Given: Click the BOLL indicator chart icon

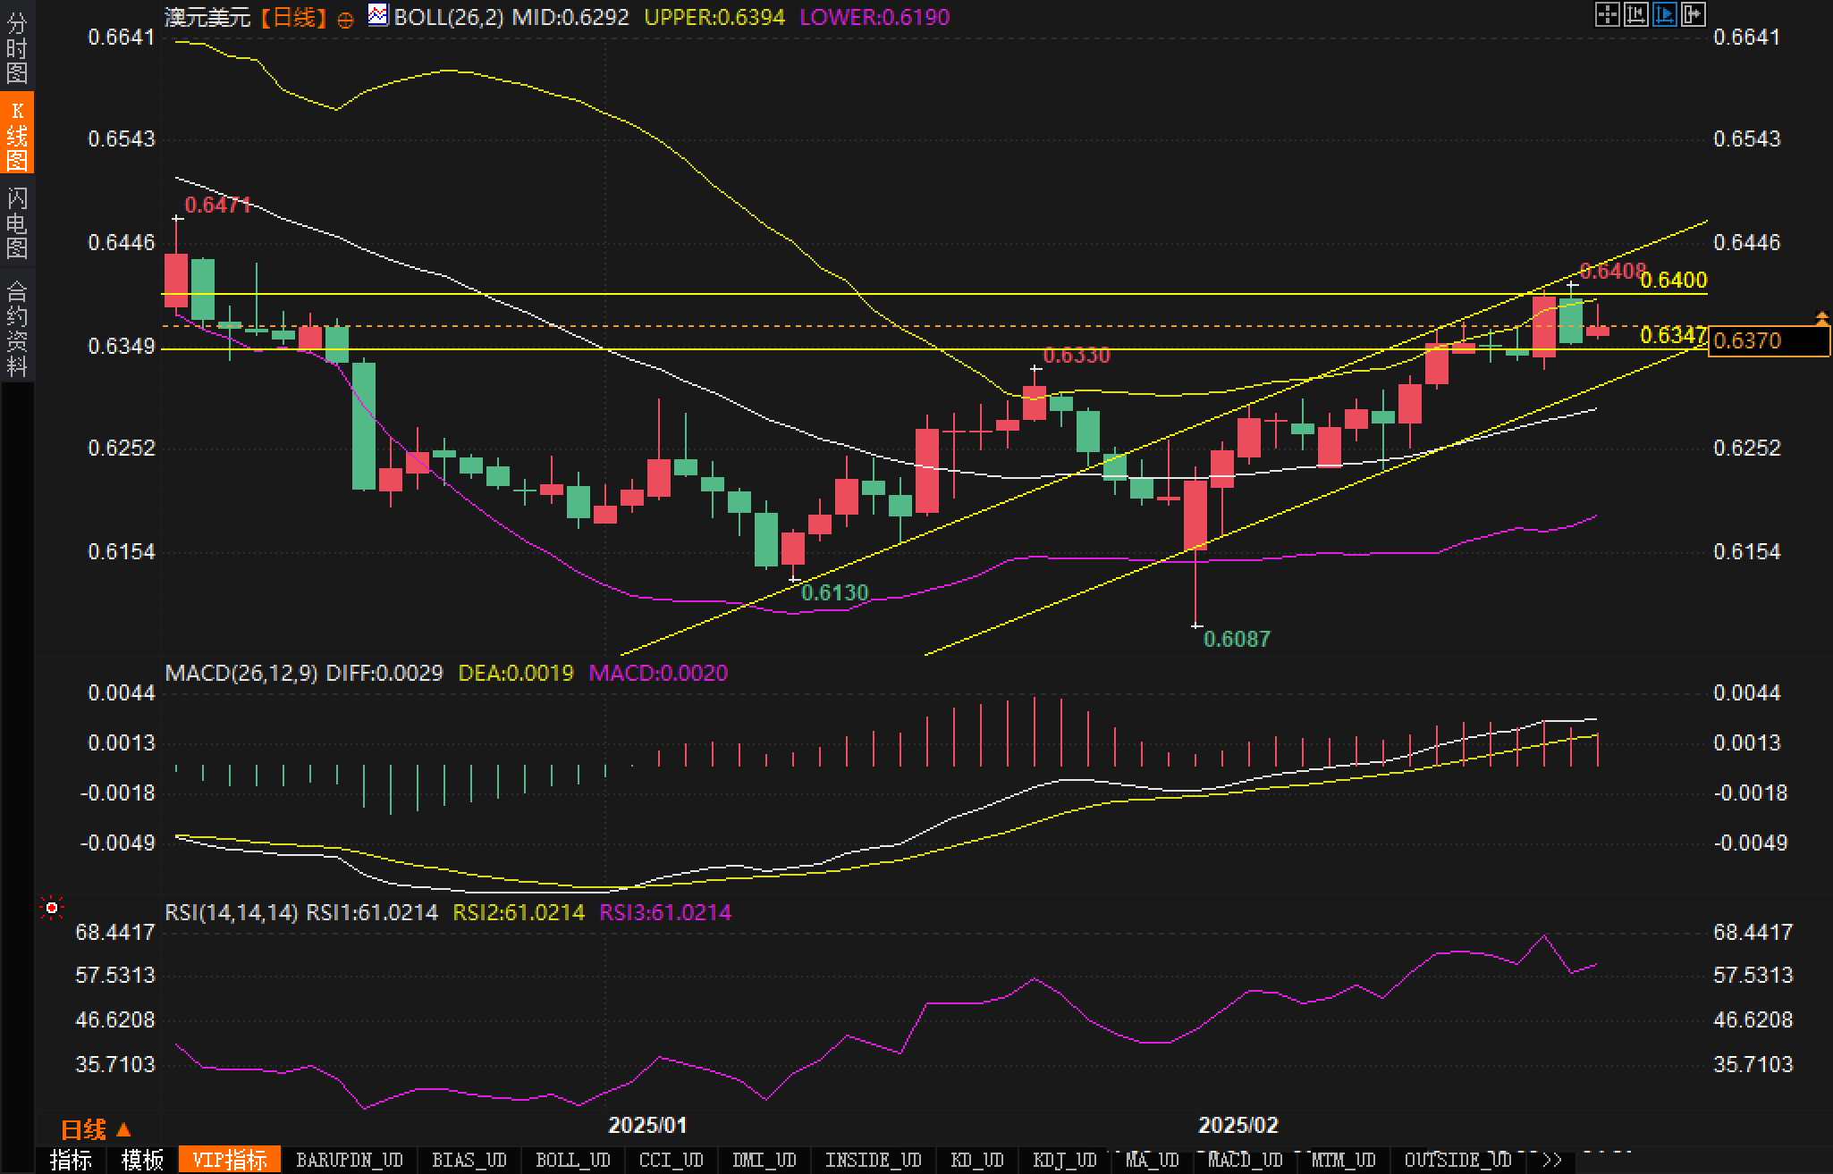Looking at the screenshot, I should click(x=377, y=15).
